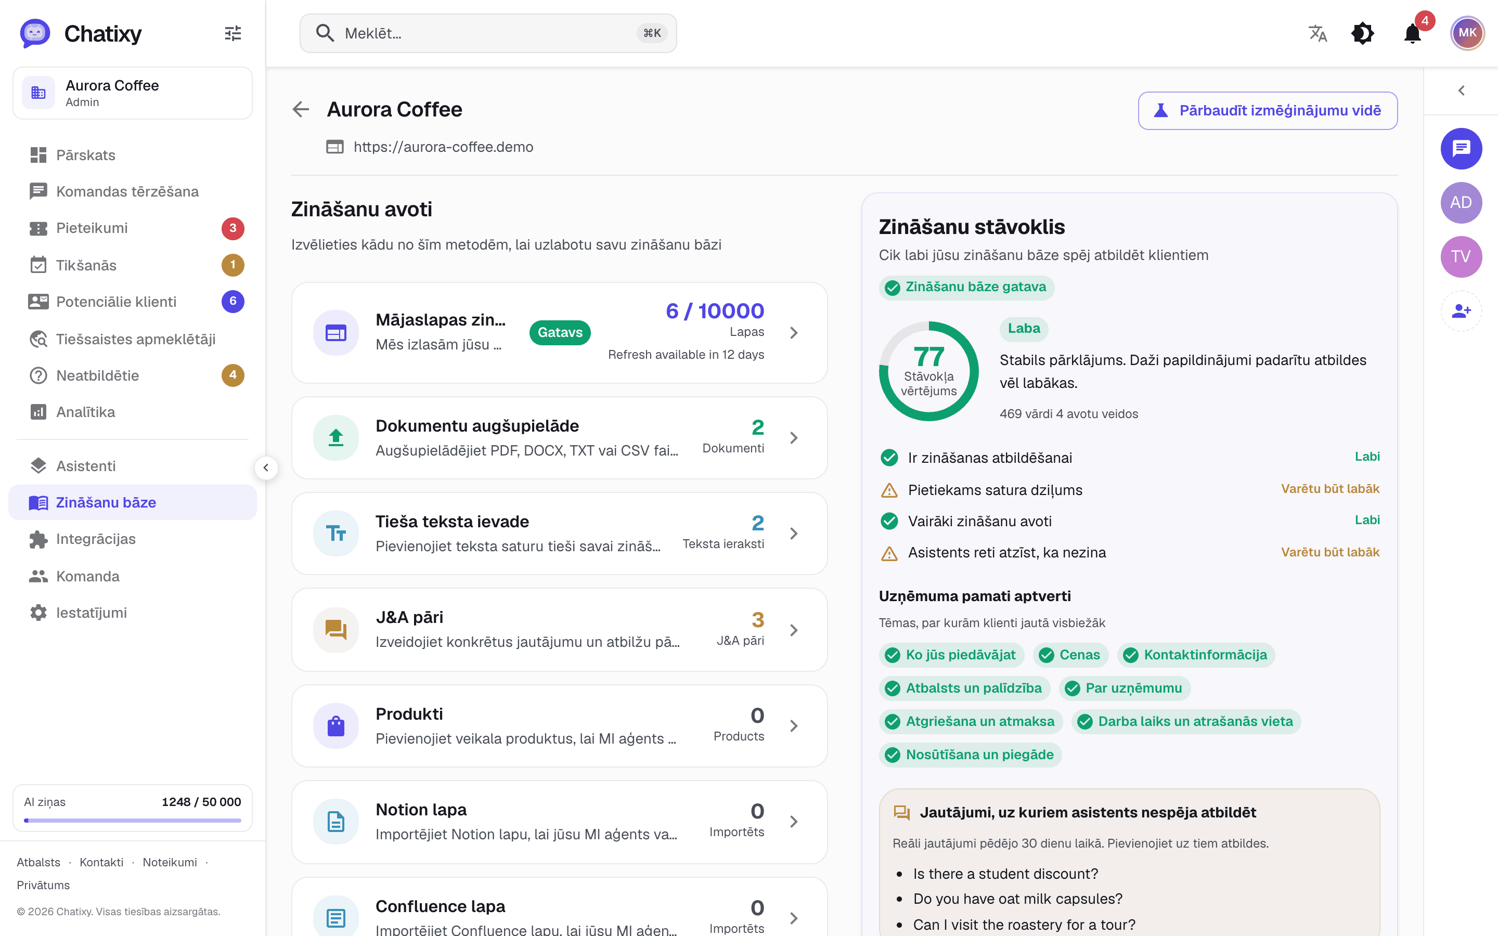Viewport: 1498px width, 936px height.
Task: Click the Noteikumi footer link
Action: click(x=170, y=862)
